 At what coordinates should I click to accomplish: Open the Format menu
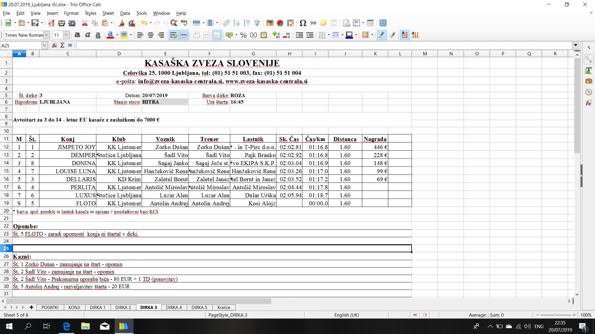71,13
